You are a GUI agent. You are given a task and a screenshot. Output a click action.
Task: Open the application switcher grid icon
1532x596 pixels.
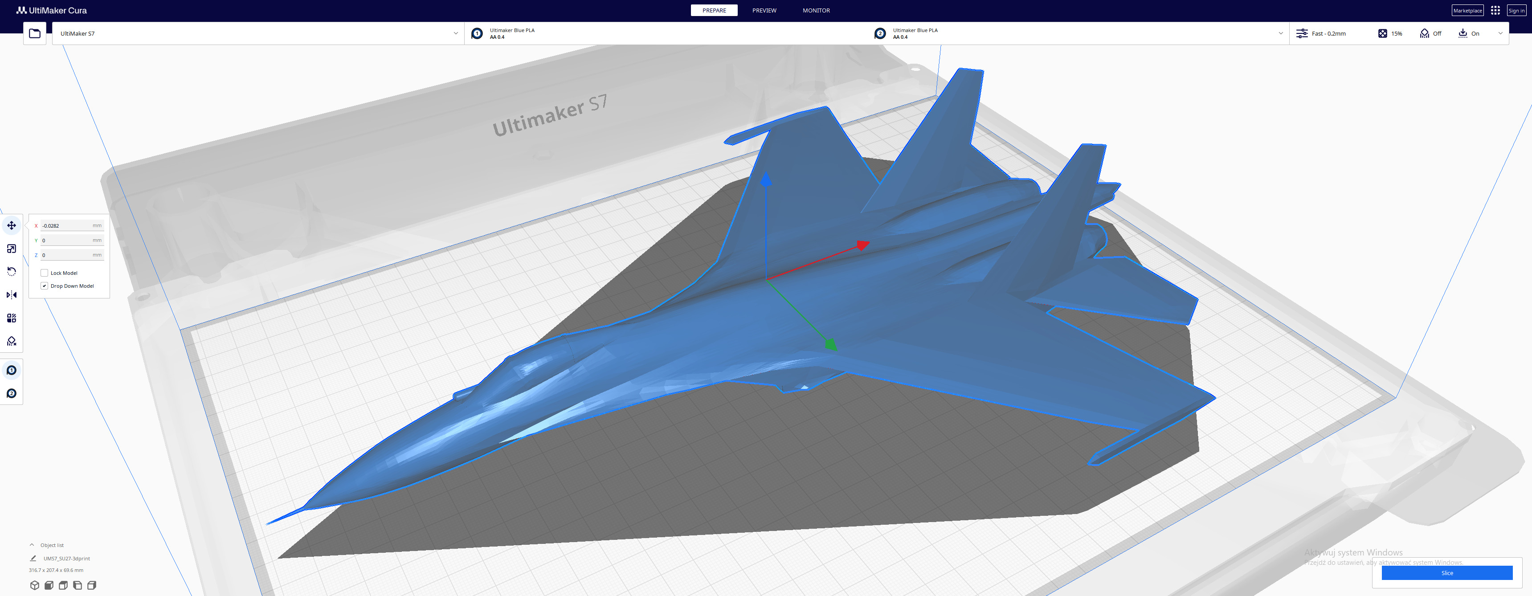(1495, 10)
